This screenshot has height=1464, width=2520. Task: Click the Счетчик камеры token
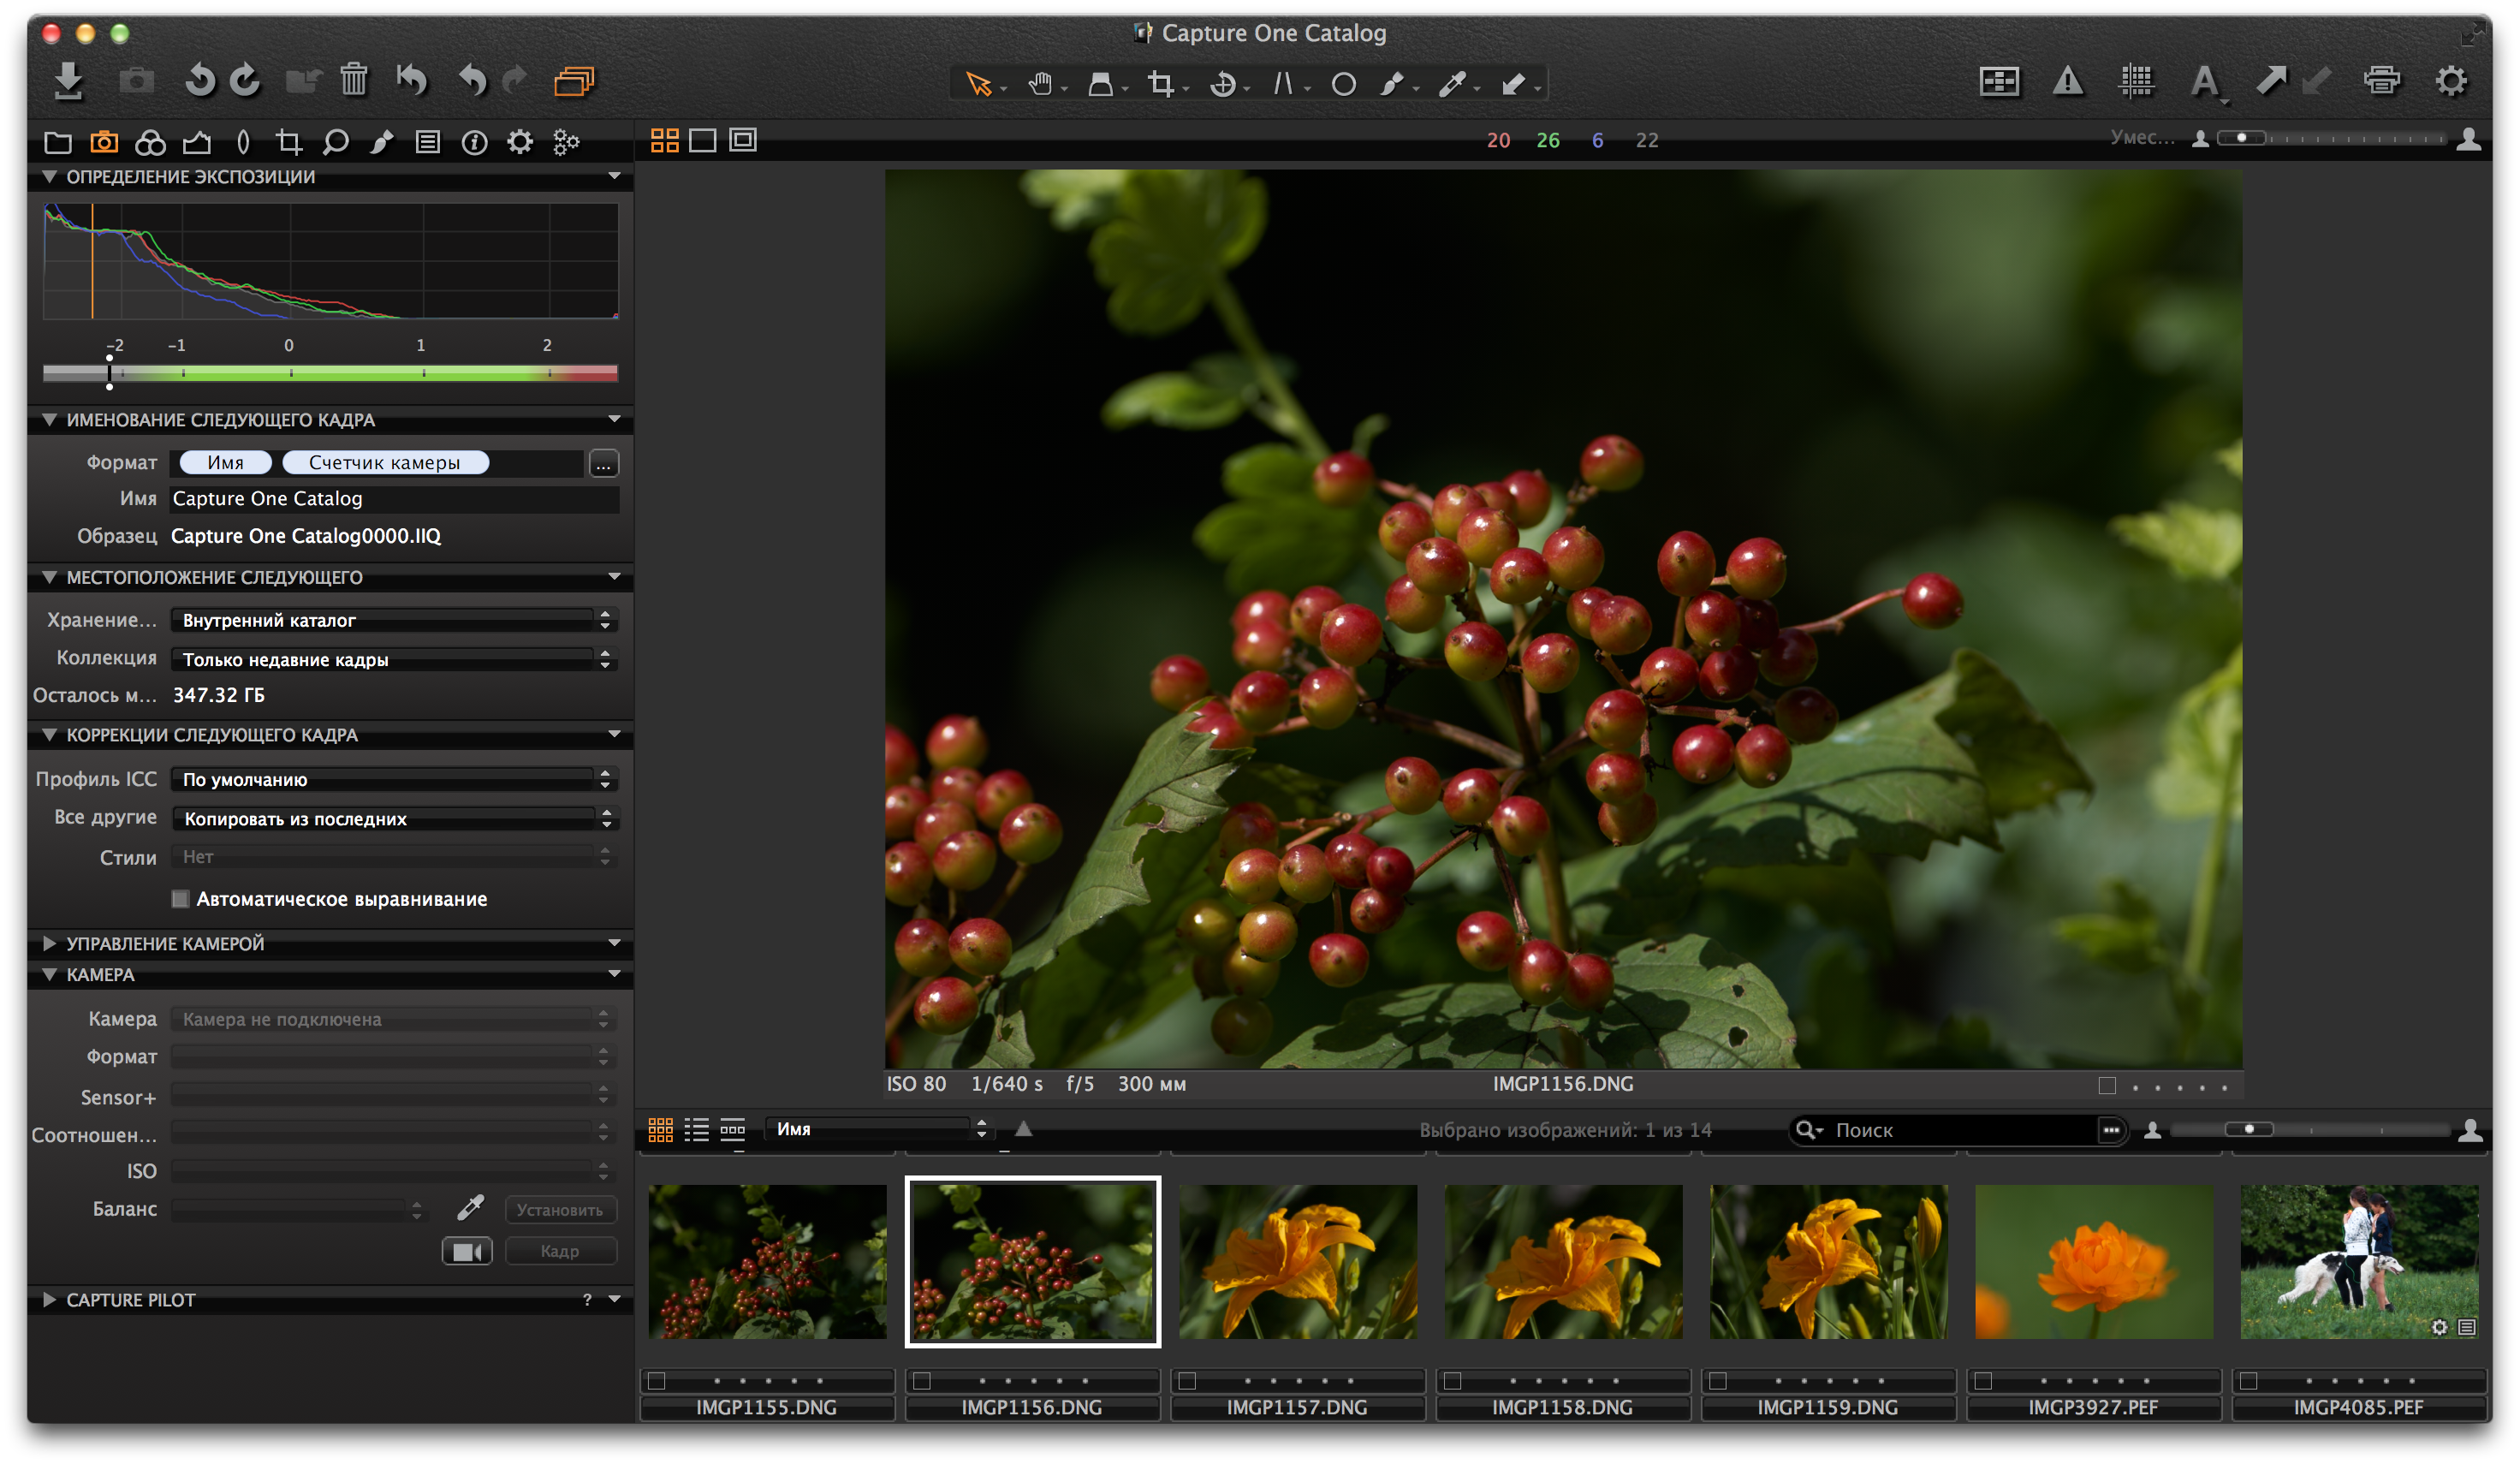pos(385,463)
